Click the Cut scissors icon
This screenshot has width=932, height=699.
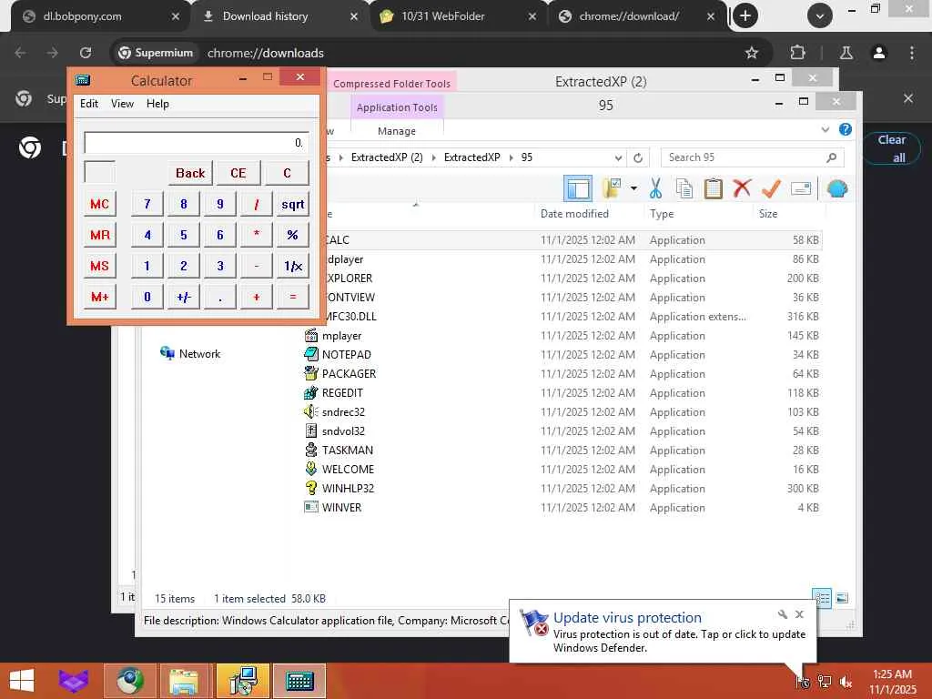click(x=655, y=189)
